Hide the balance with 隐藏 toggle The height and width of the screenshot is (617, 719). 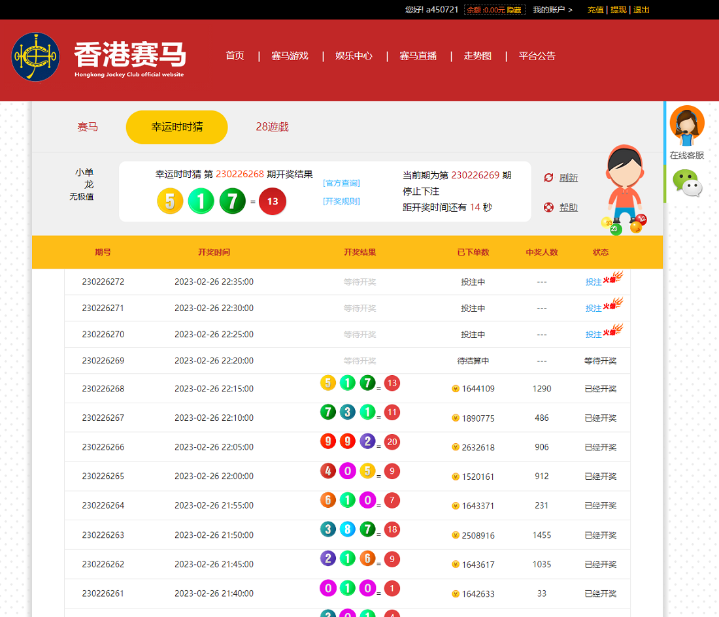point(514,10)
